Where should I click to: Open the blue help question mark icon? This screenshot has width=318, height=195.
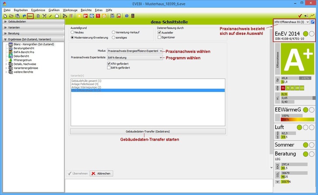[127, 16]
